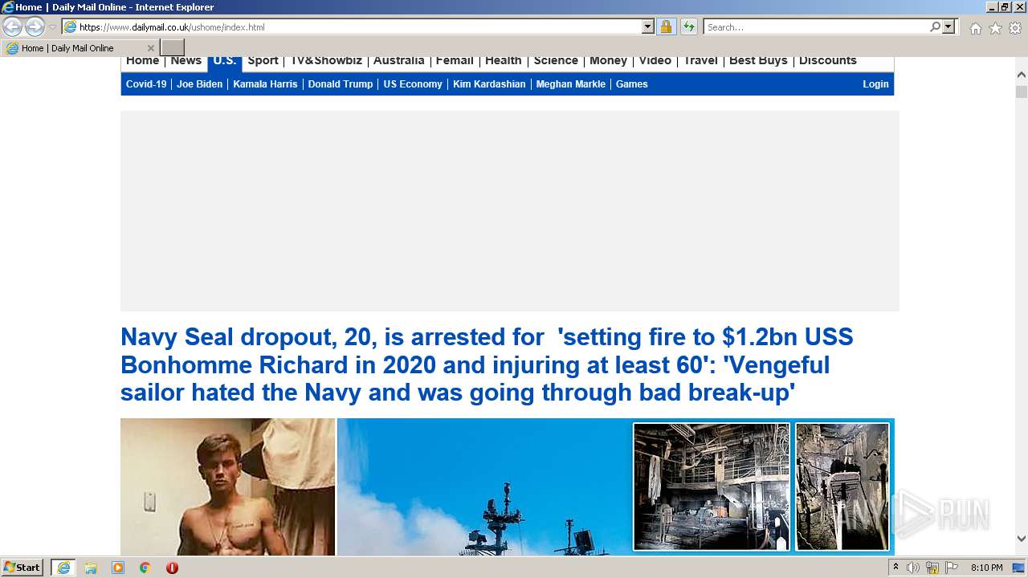Follow the Covid-19 topic link

tap(146, 84)
